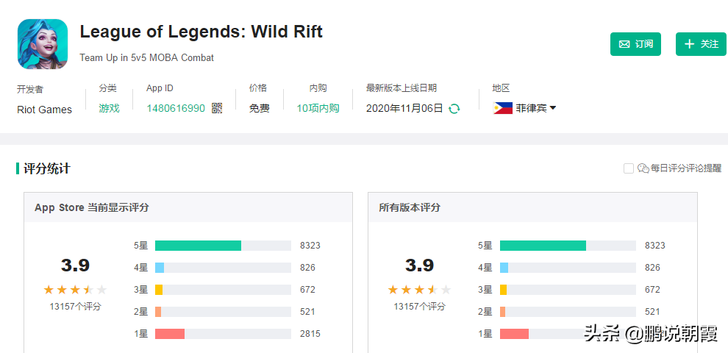Click the 评分统计 section heading

[47, 168]
